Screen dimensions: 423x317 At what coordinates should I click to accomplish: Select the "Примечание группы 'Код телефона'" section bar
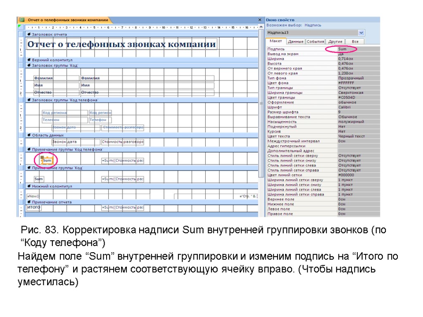coord(142,149)
